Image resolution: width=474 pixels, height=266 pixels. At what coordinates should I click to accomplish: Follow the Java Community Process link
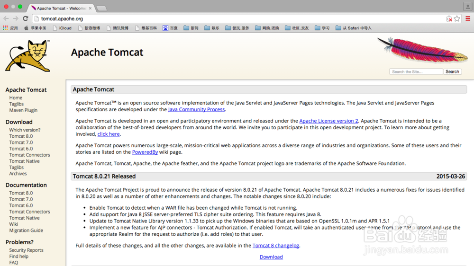coord(197,109)
